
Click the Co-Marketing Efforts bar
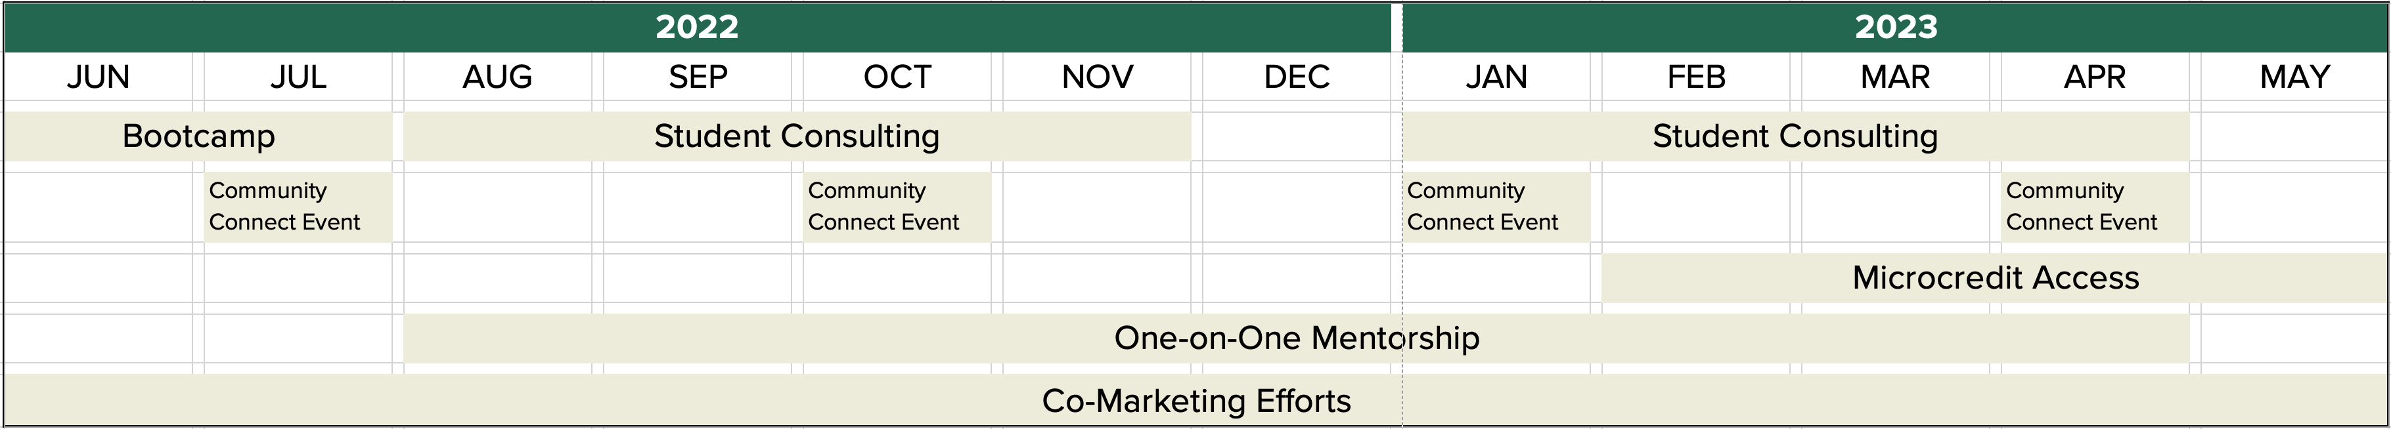[1195, 401]
